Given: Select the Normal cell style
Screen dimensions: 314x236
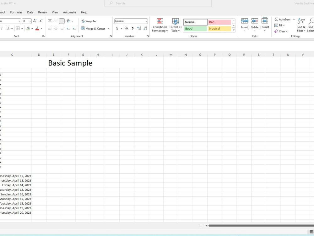Looking at the screenshot, I should 195,22.
